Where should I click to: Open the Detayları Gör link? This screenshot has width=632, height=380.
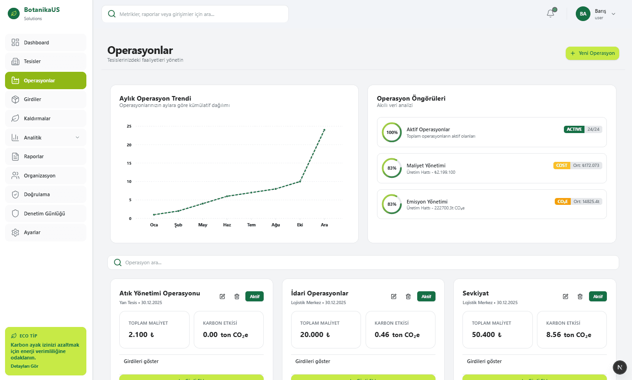tap(24, 366)
